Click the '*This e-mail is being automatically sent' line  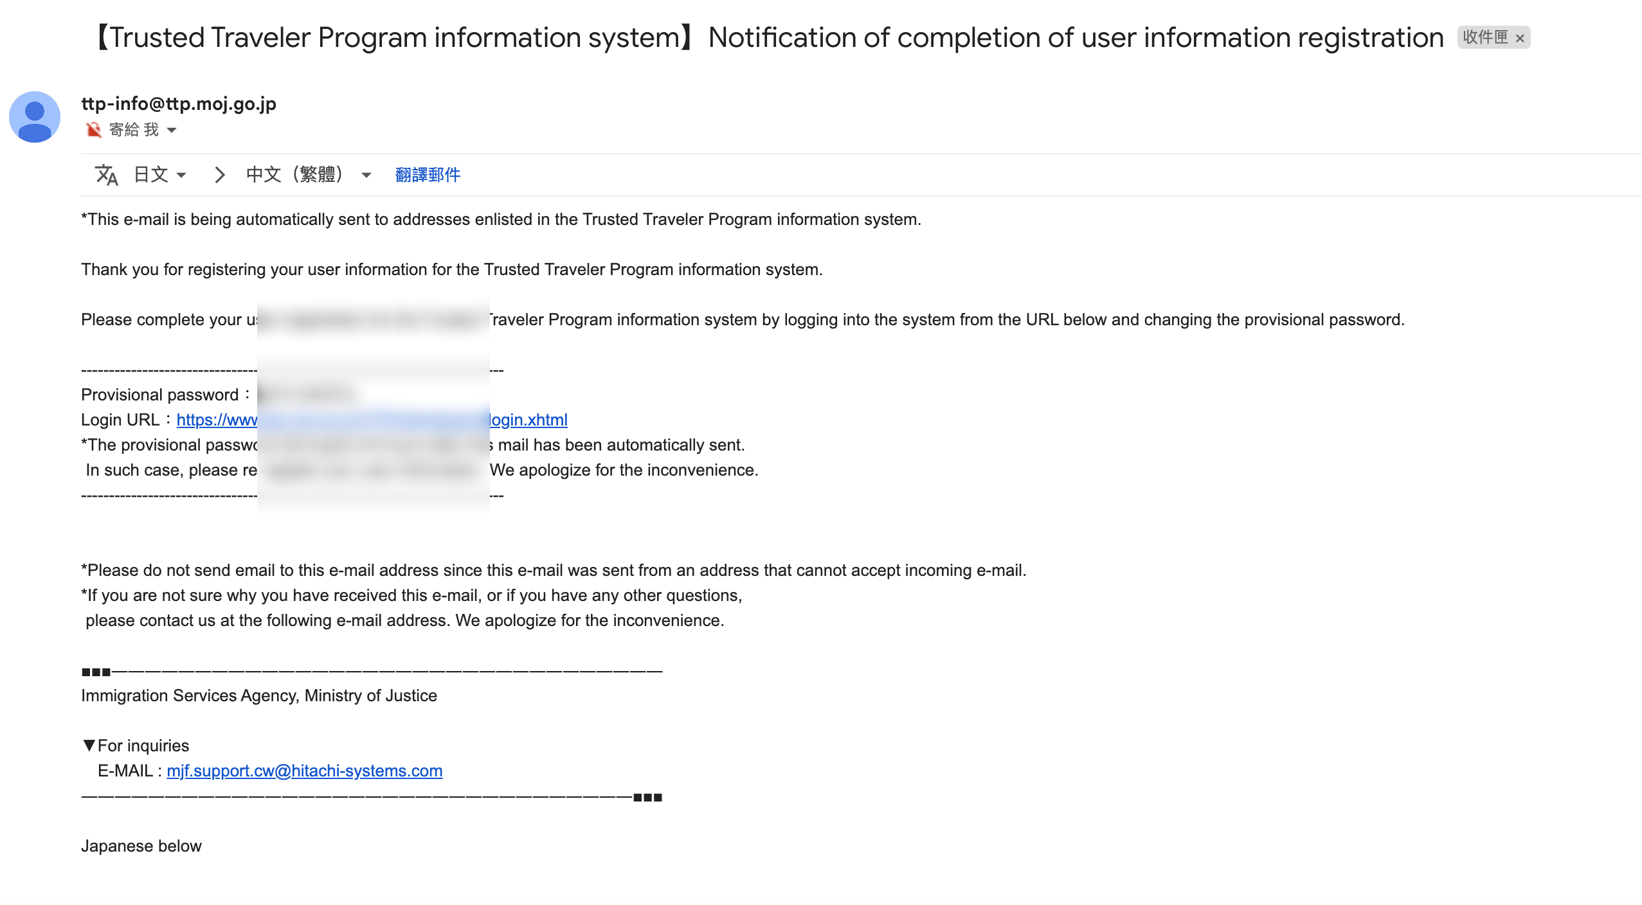[501, 219]
